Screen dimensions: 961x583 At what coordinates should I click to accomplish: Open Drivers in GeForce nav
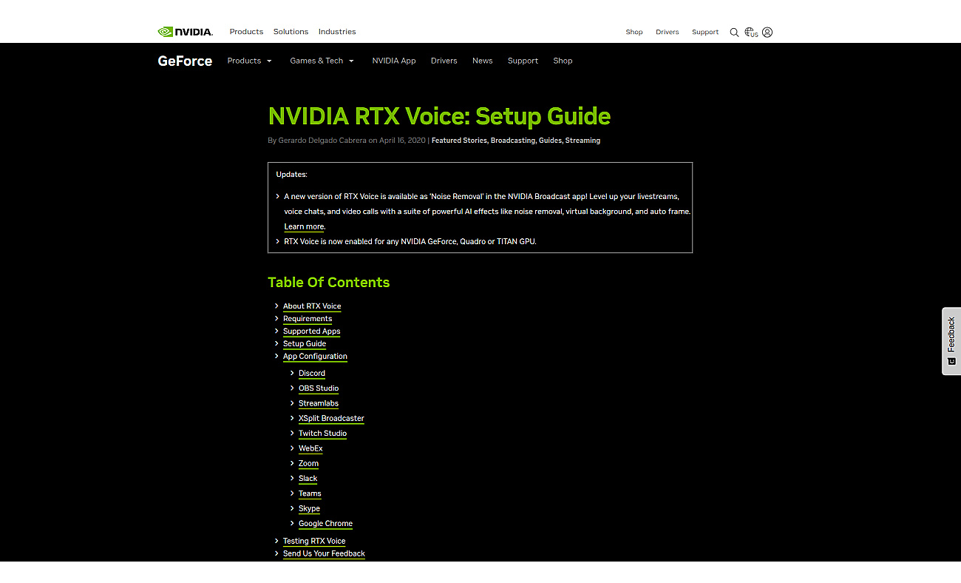[x=444, y=61]
